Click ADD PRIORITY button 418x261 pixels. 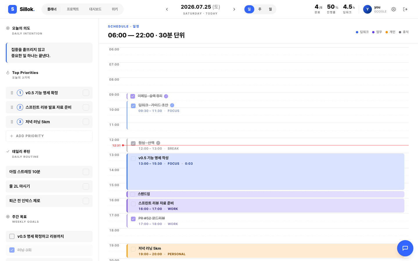click(x=49, y=136)
